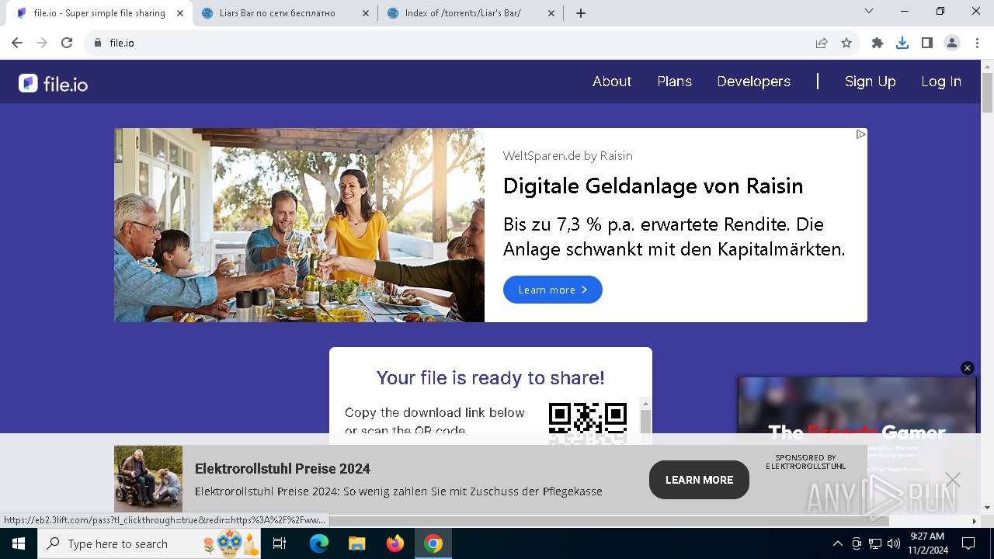Open the volume tray icon
This screenshot has height=559, width=994.
click(894, 543)
